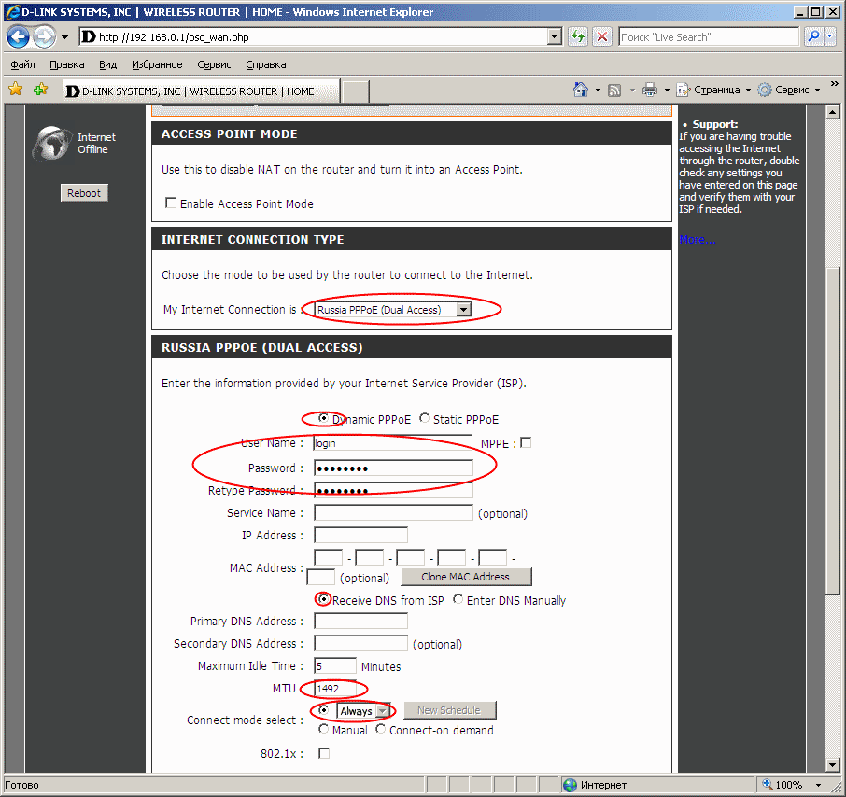Open the Favorites Center star icon
Image resolution: width=846 pixels, height=797 pixels.
[x=16, y=89]
